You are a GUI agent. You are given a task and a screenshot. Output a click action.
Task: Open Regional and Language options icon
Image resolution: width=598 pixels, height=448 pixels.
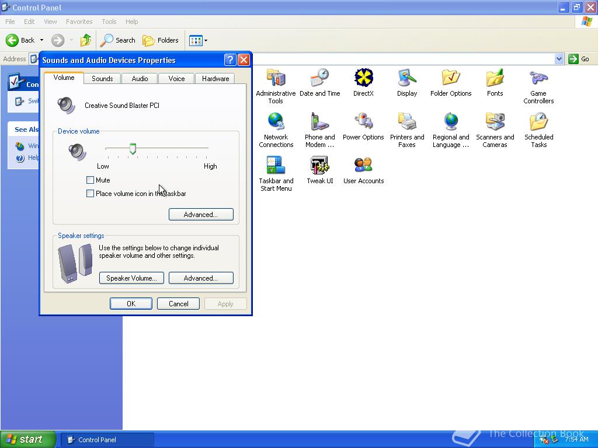point(451,130)
